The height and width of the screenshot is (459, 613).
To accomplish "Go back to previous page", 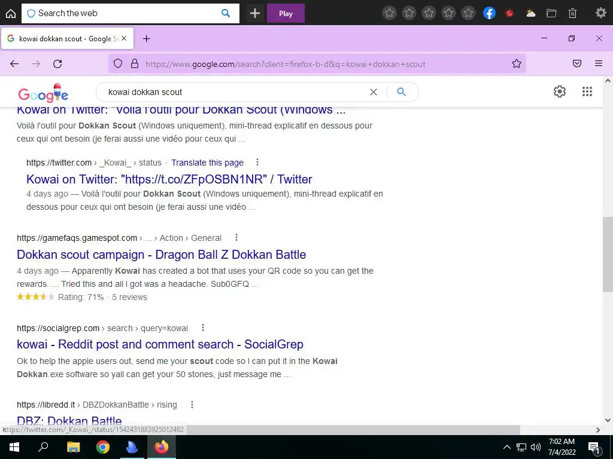I will pyautogui.click(x=14, y=63).
